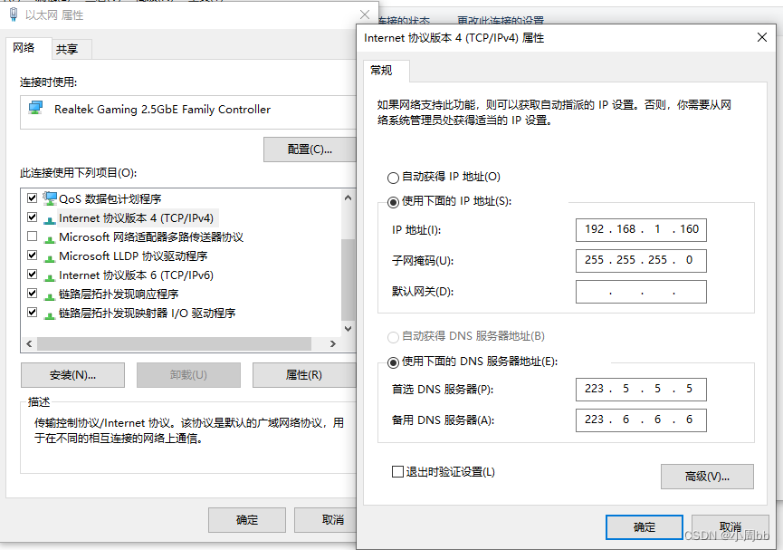Click the ethernet icon in the 以太网 属性 title bar

[13, 14]
